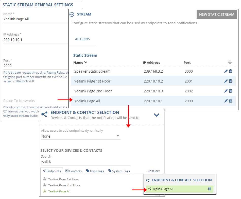
Task: Click the Port column header
Action: coord(187,63)
